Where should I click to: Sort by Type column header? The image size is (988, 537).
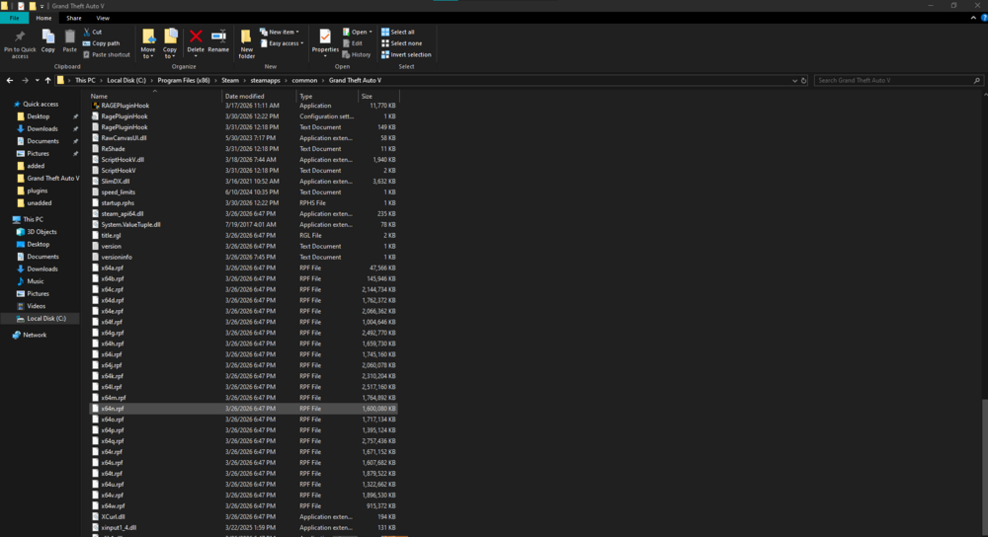click(327, 97)
